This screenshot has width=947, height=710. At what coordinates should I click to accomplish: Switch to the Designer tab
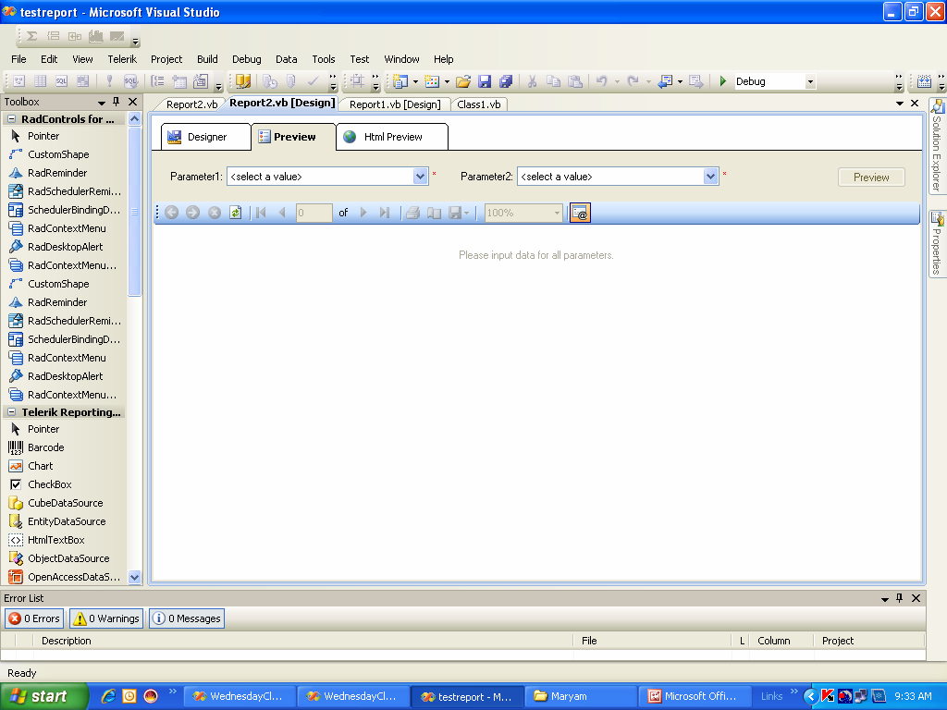206,137
